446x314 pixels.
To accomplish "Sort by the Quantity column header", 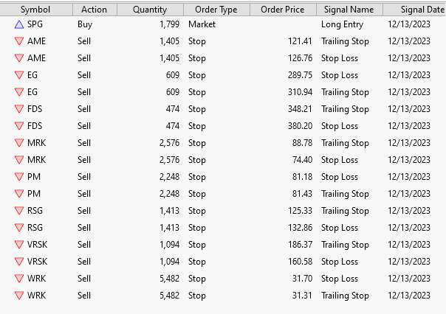I will (150, 10).
